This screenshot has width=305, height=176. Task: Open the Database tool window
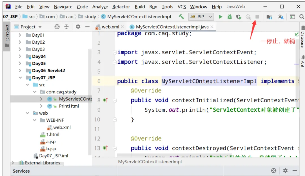(x=303, y=37)
